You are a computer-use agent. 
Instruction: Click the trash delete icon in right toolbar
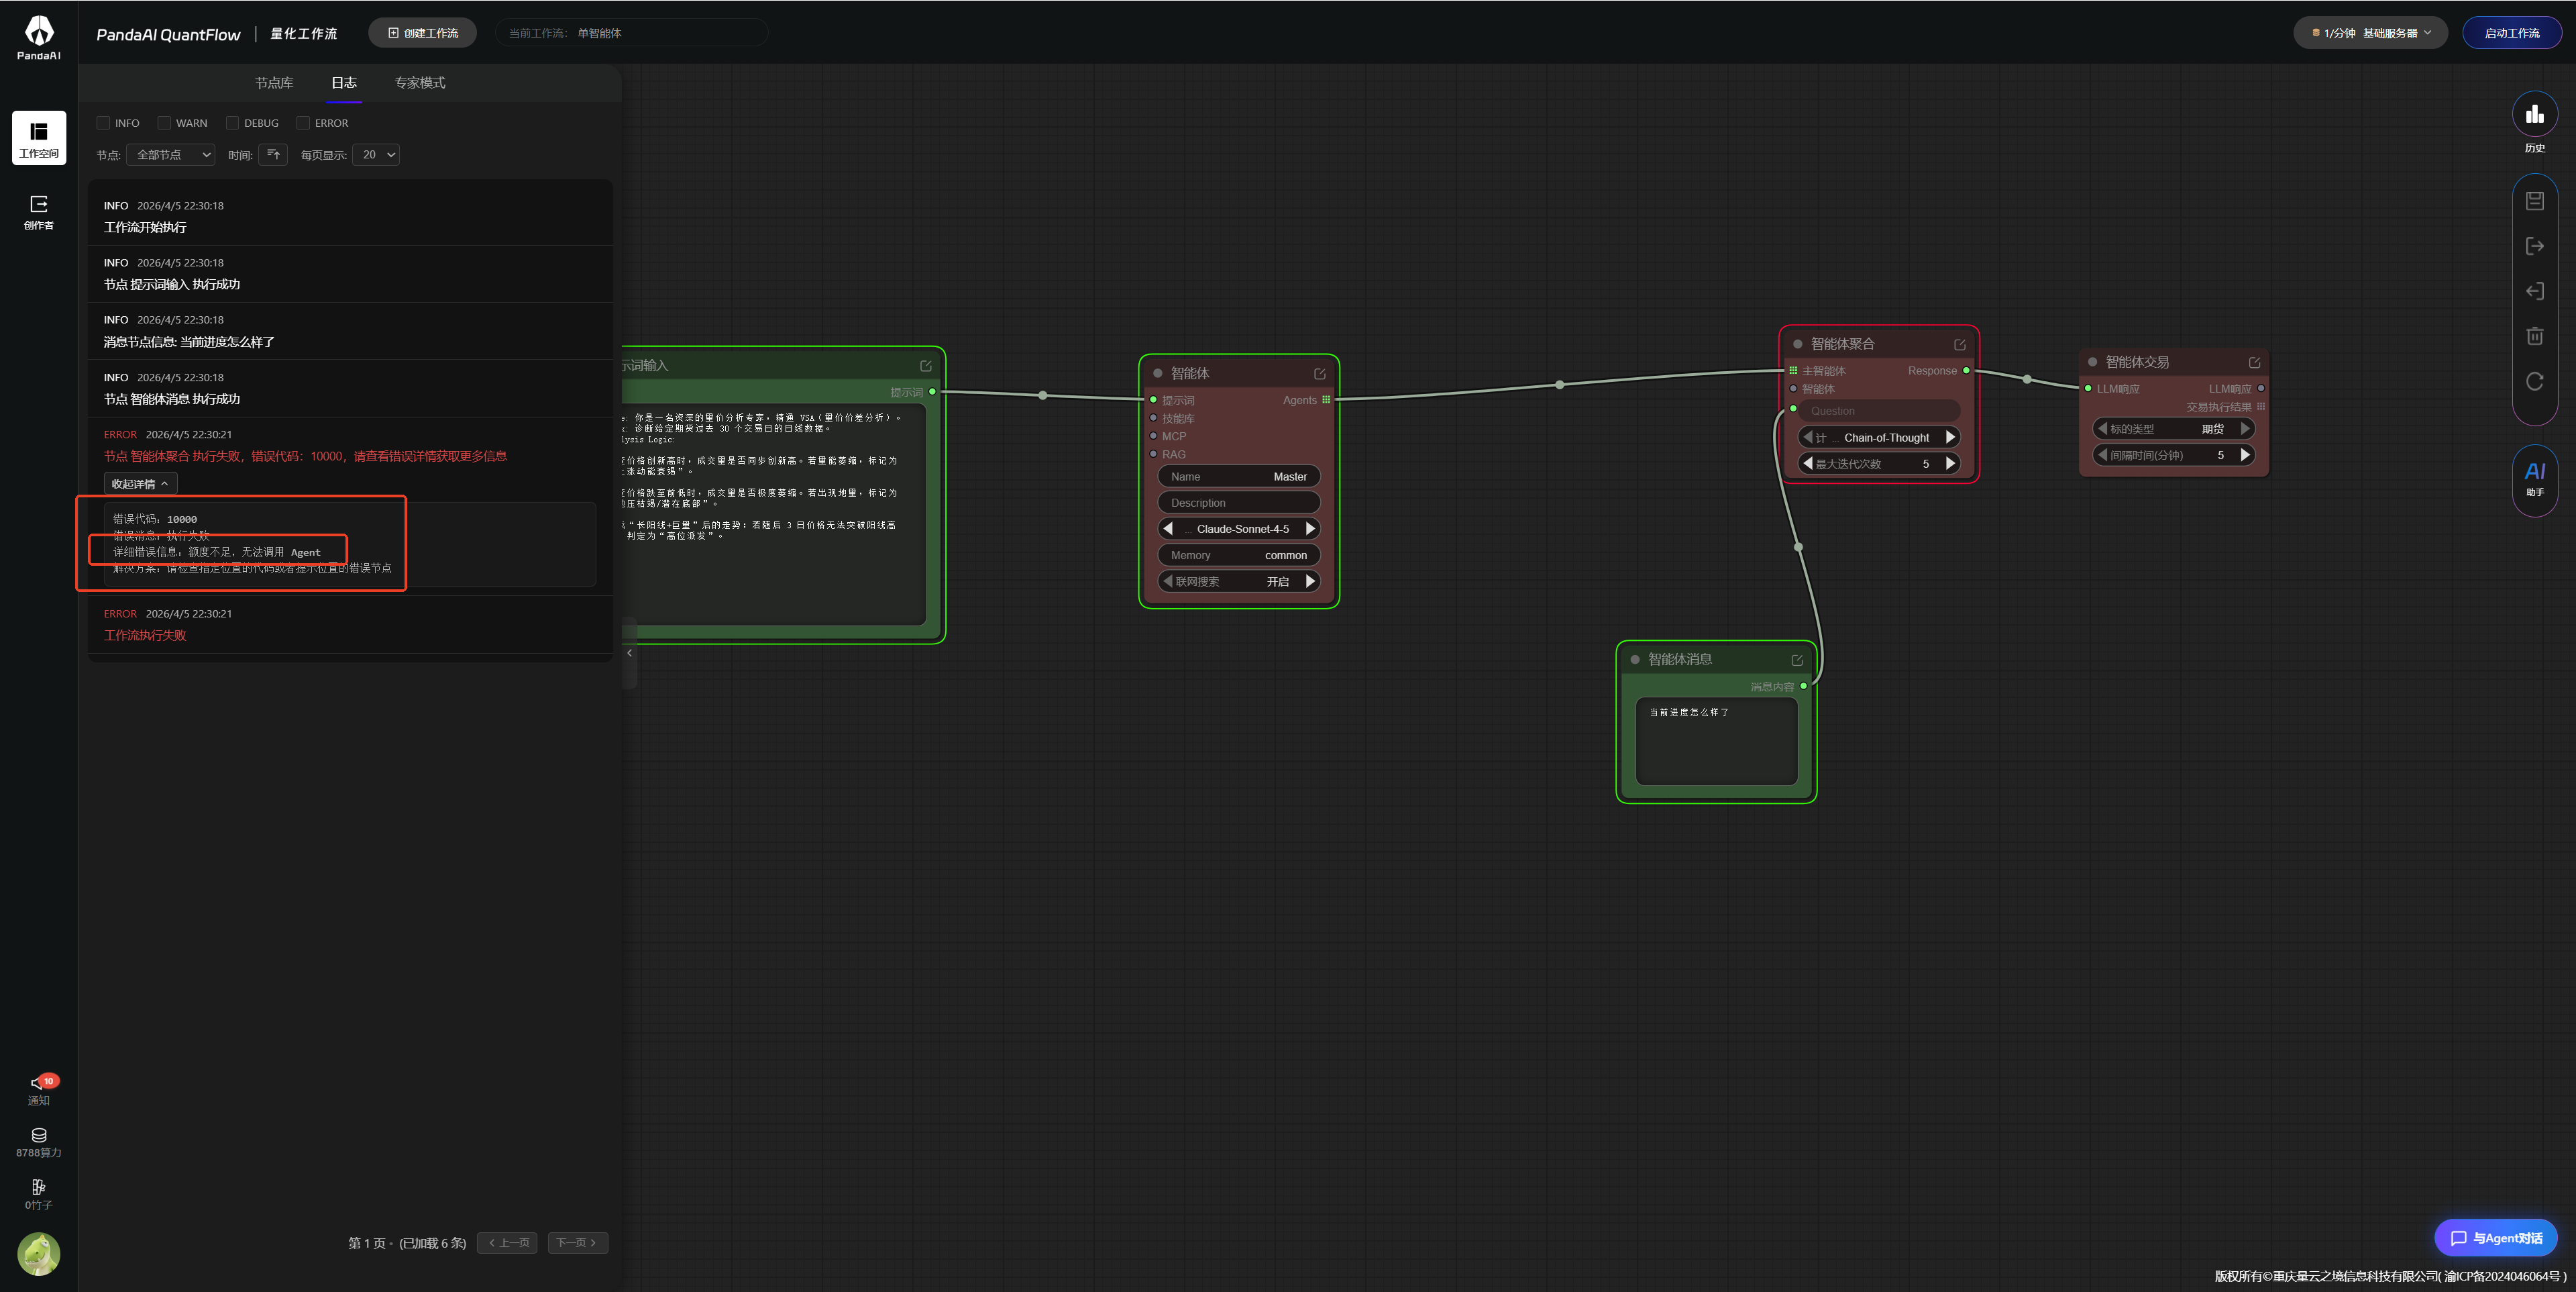2534,336
